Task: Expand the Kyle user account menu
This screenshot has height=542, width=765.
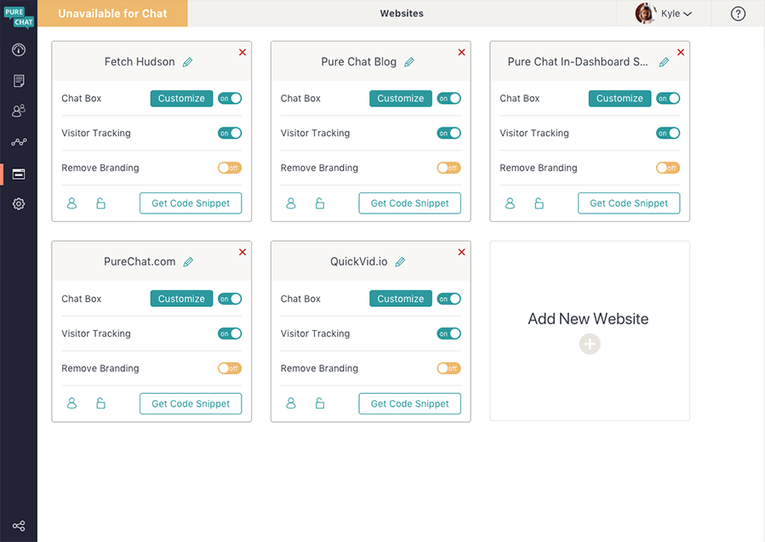Action: 677,14
